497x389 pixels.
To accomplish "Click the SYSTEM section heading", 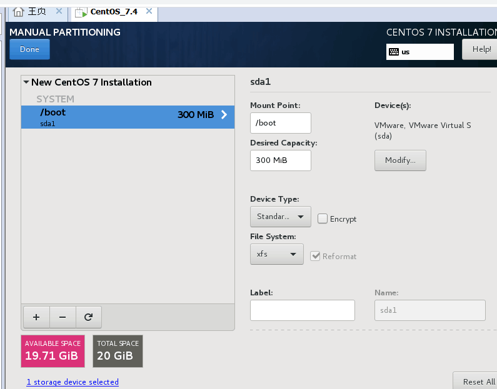I will 55,99.
